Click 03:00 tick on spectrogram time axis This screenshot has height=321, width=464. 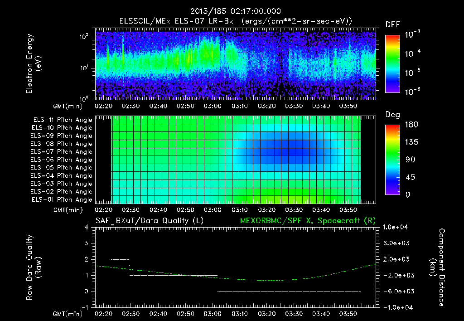(x=213, y=106)
